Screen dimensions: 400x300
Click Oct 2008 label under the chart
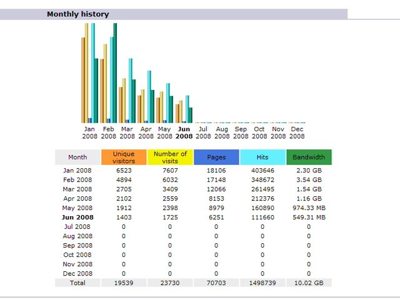click(x=259, y=132)
